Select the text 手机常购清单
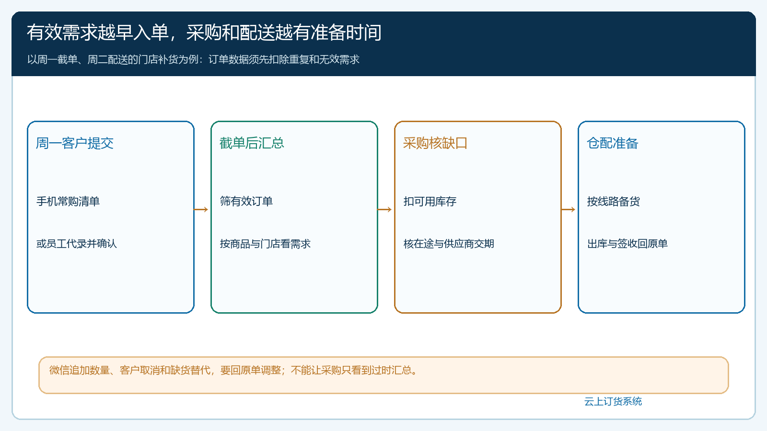The width and height of the screenshot is (767, 431). coord(68,202)
